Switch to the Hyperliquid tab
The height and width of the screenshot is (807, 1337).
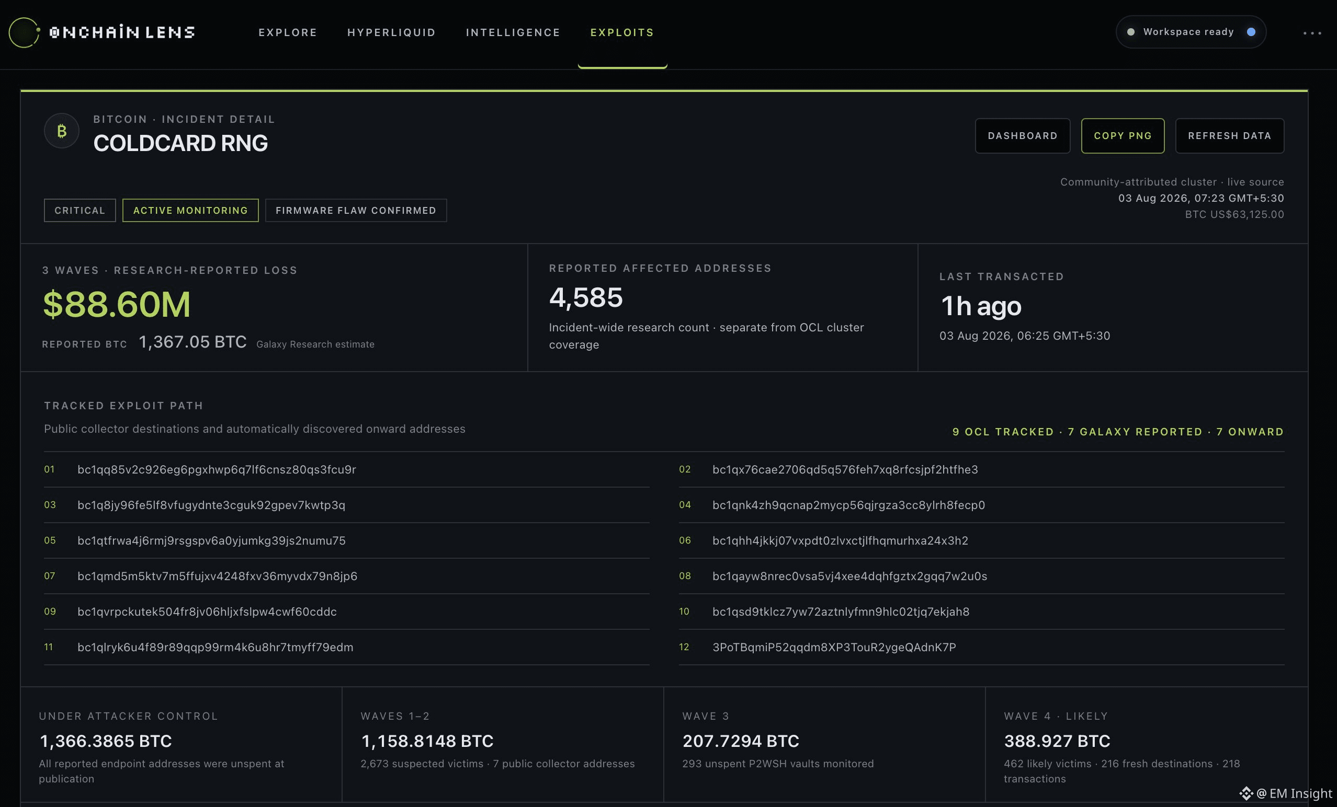pos(391,32)
